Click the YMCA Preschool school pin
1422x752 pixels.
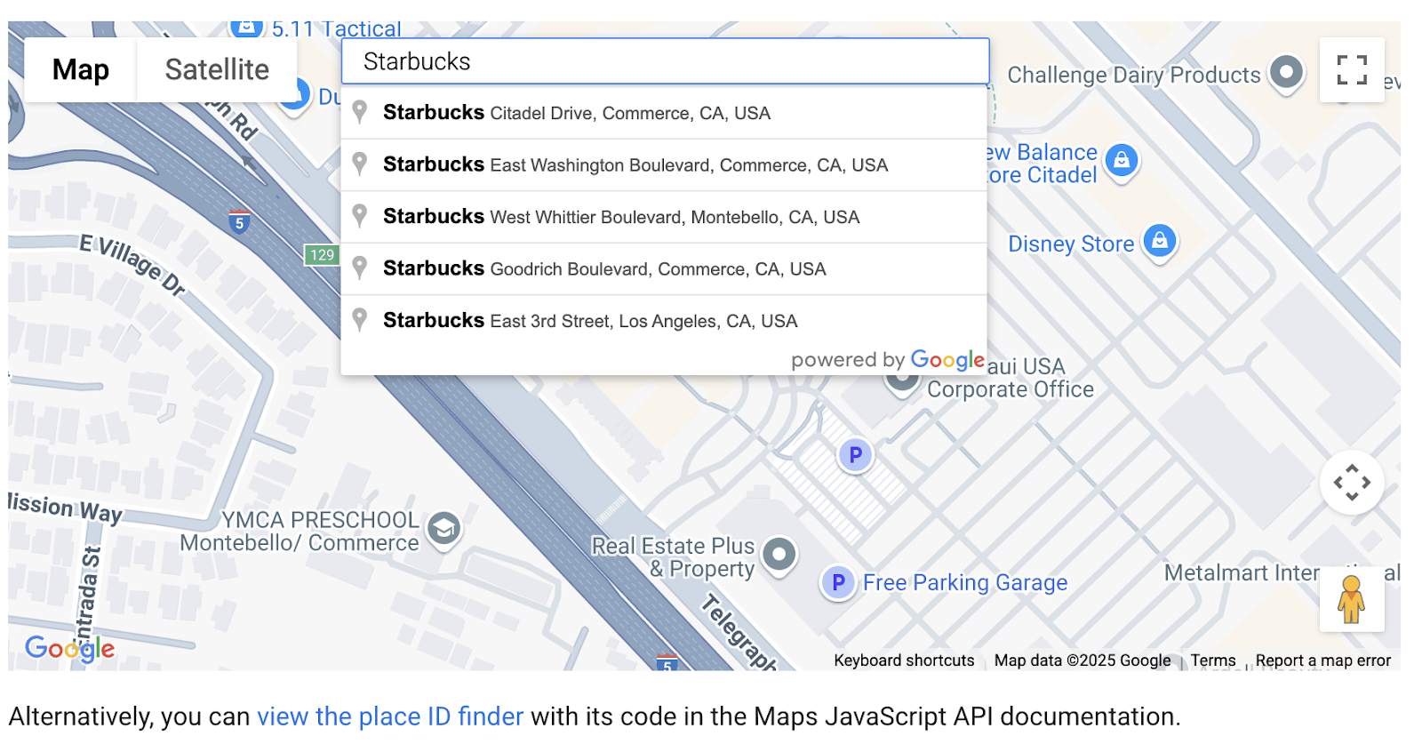pos(443,530)
